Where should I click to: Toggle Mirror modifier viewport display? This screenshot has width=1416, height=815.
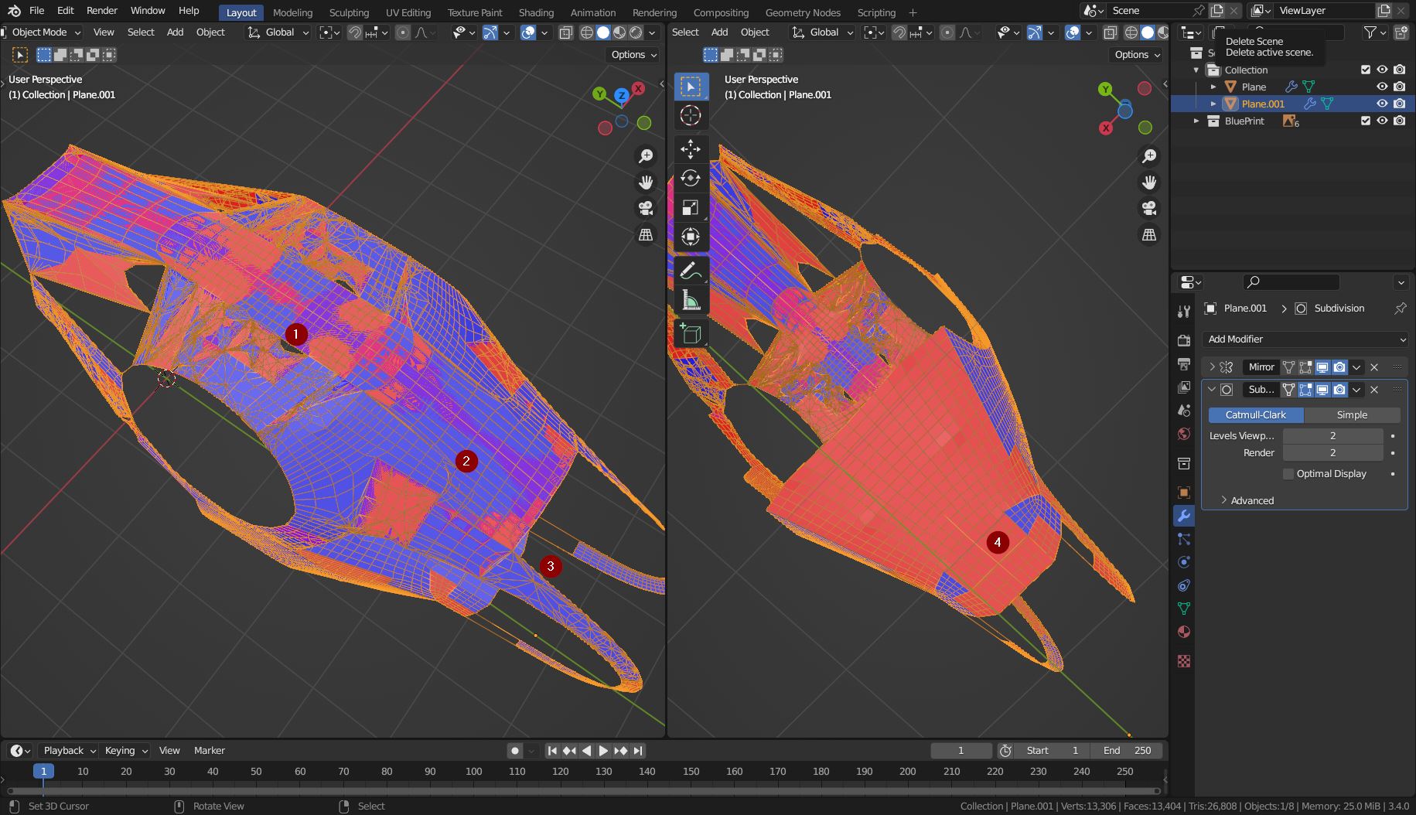click(1322, 367)
